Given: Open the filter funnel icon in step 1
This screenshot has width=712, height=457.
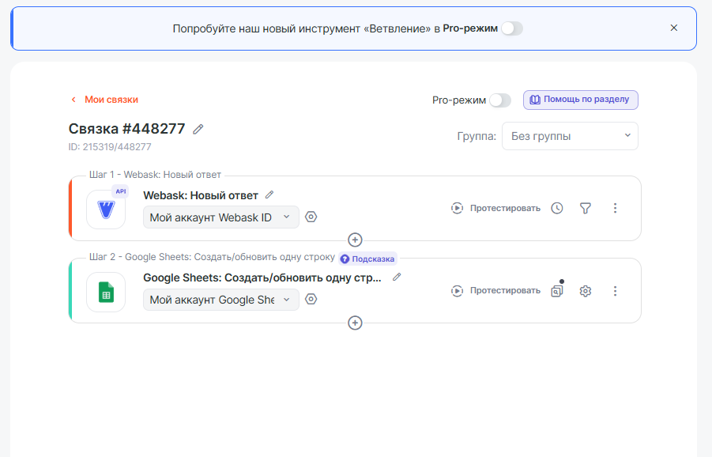Looking at the screenshot, I should tap(586, 208).
